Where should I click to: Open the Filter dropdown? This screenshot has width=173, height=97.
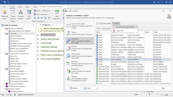[x=116, y=23]
